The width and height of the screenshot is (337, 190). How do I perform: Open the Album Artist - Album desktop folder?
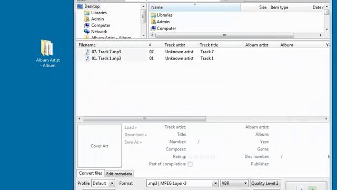point(48,53)
